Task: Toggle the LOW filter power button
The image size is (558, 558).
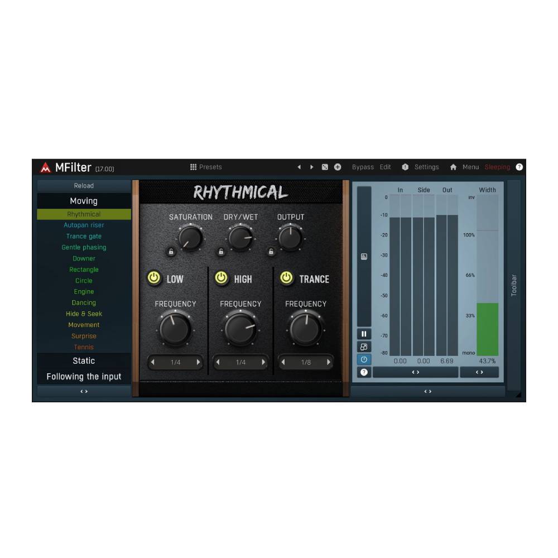Action: tap(154, 278)
